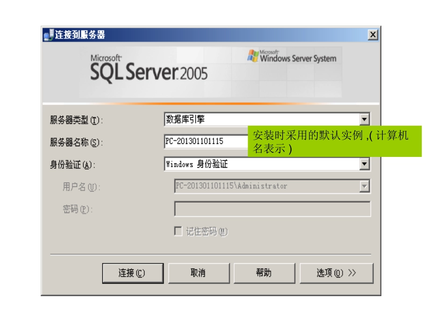444x333 pixels.
Task: Close the 连接到服务器 dialog
Action: [373, 35]
